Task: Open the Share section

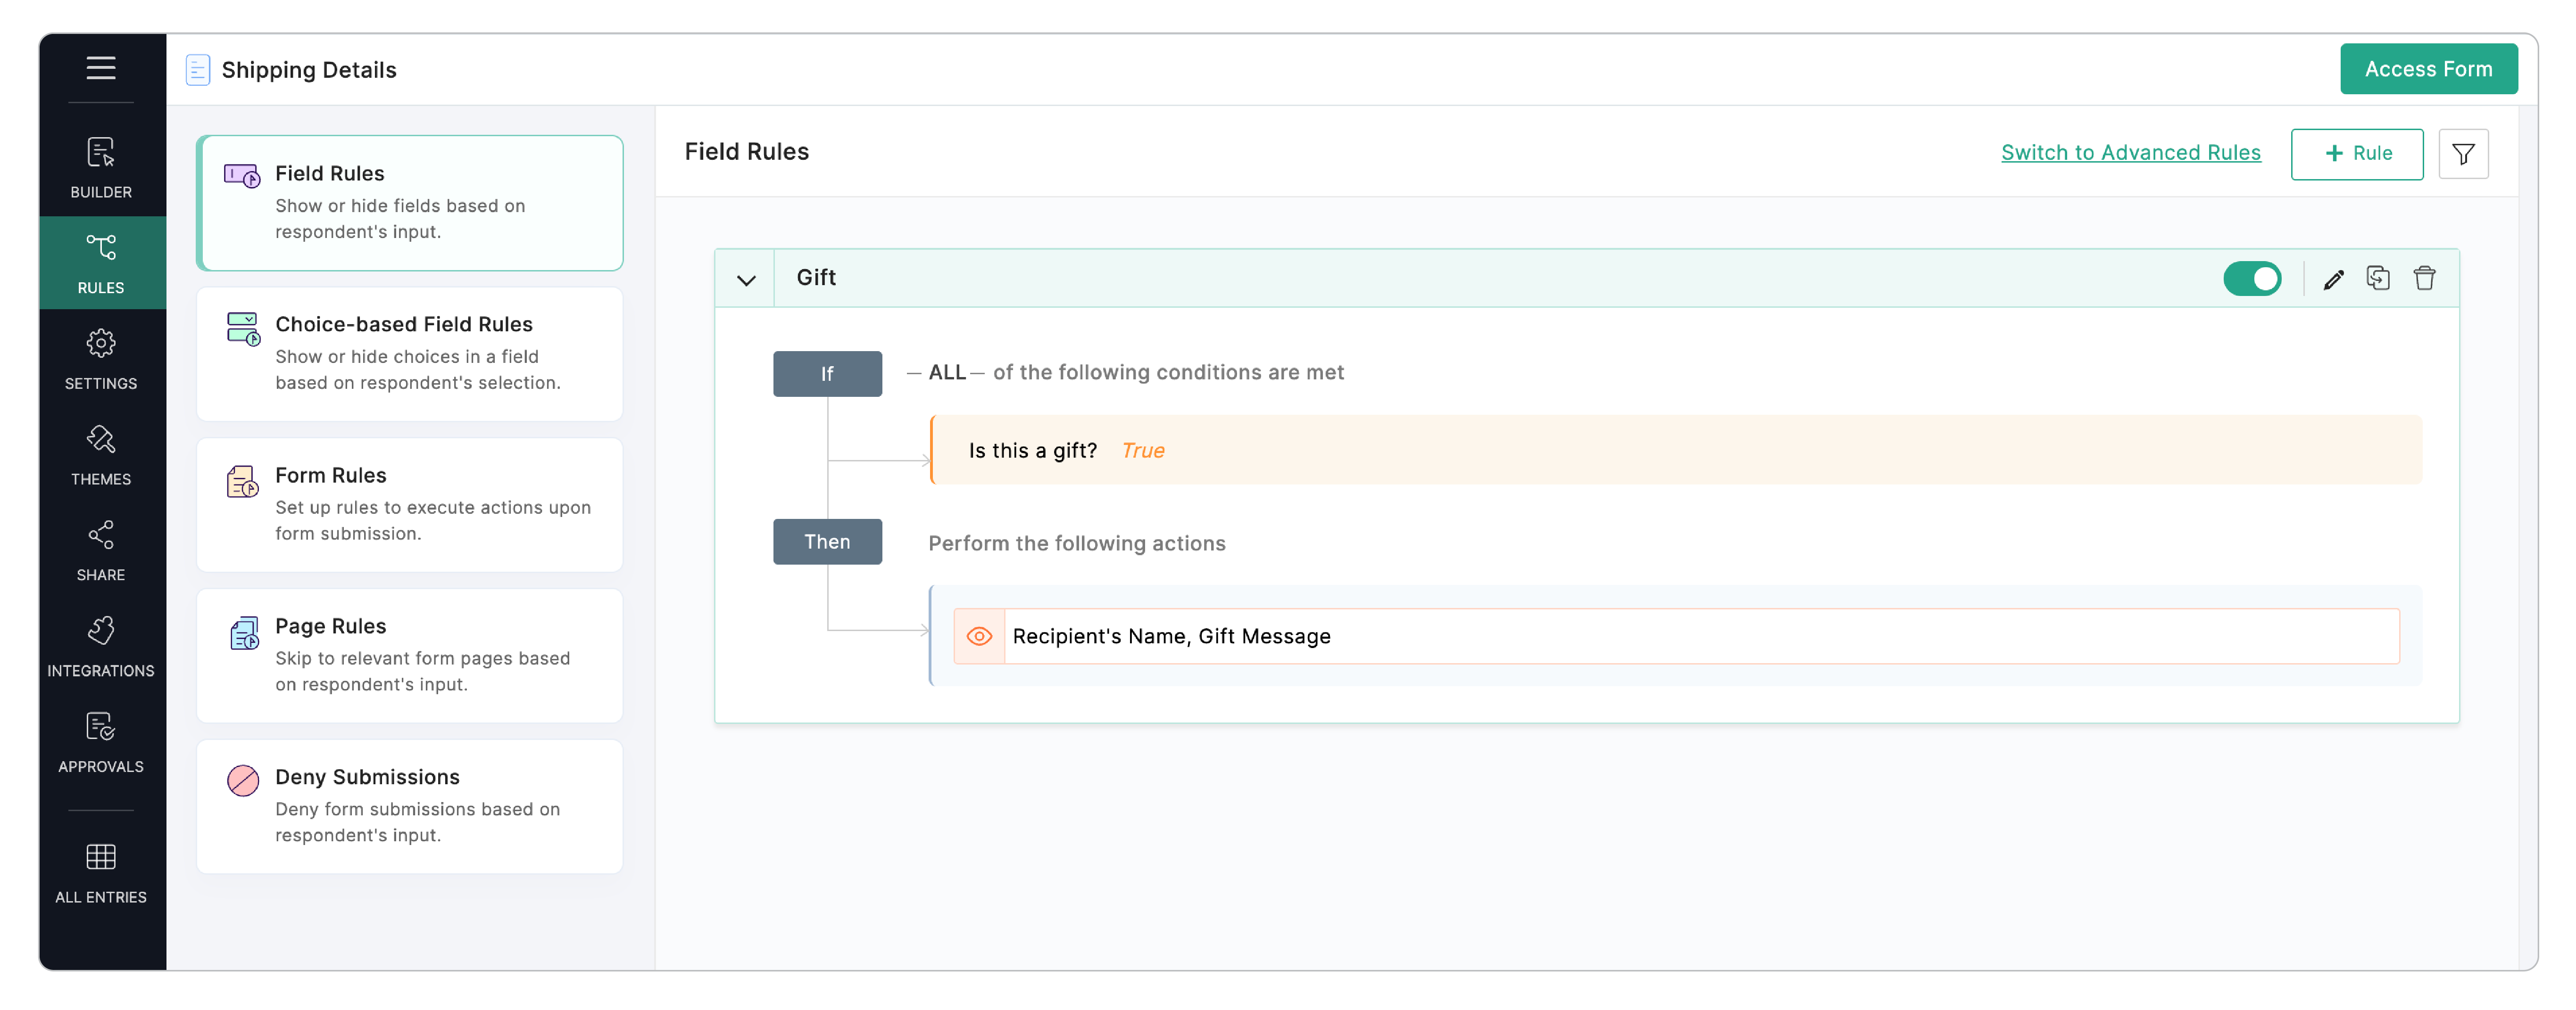Action: point(101,550)
